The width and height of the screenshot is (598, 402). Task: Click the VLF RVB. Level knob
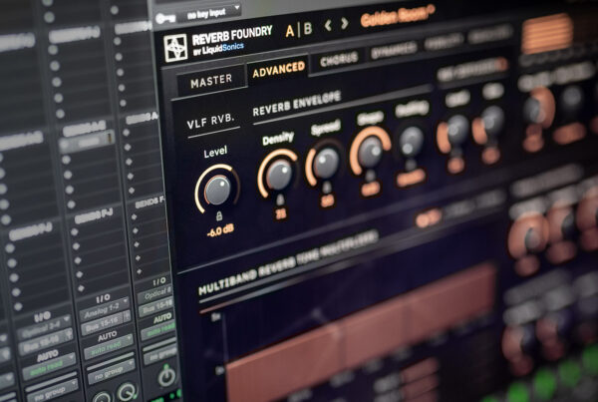click(217, 190)
